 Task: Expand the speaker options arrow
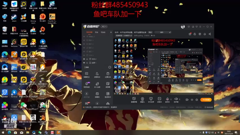[x=179, y=99]
